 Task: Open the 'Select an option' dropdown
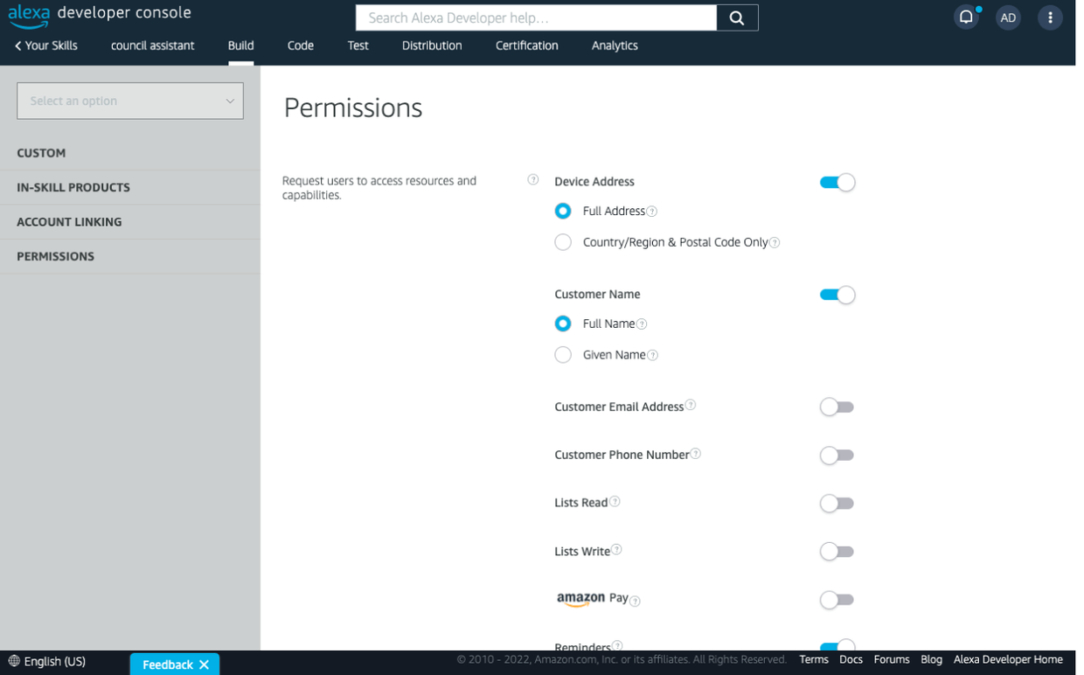pyautogui.click(x=130, y=101)
